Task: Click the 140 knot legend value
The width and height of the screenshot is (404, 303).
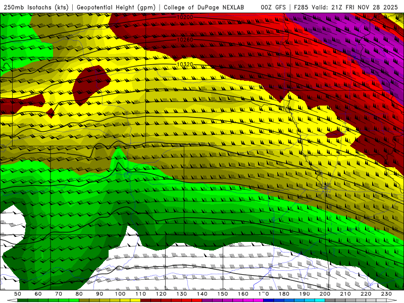Action: (203, 294)
